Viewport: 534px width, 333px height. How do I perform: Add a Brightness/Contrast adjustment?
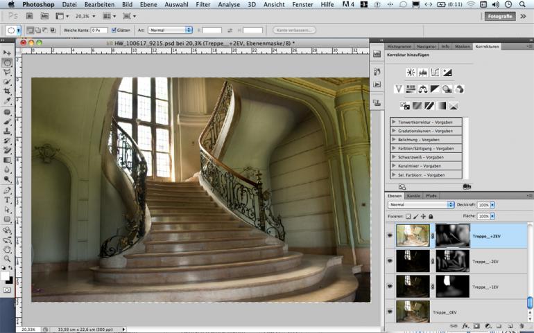tap(411, 73)
